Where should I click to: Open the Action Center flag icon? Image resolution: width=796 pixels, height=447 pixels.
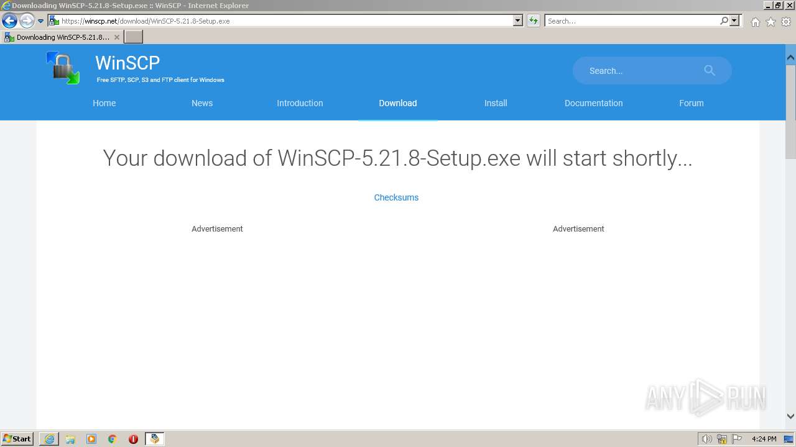737,439
